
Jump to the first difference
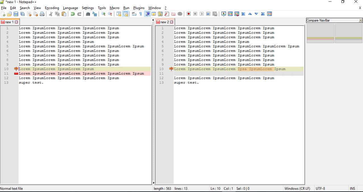point(243,14)
